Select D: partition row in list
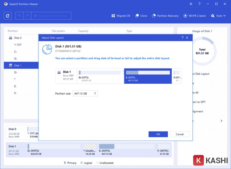 [x=21, y=72]
